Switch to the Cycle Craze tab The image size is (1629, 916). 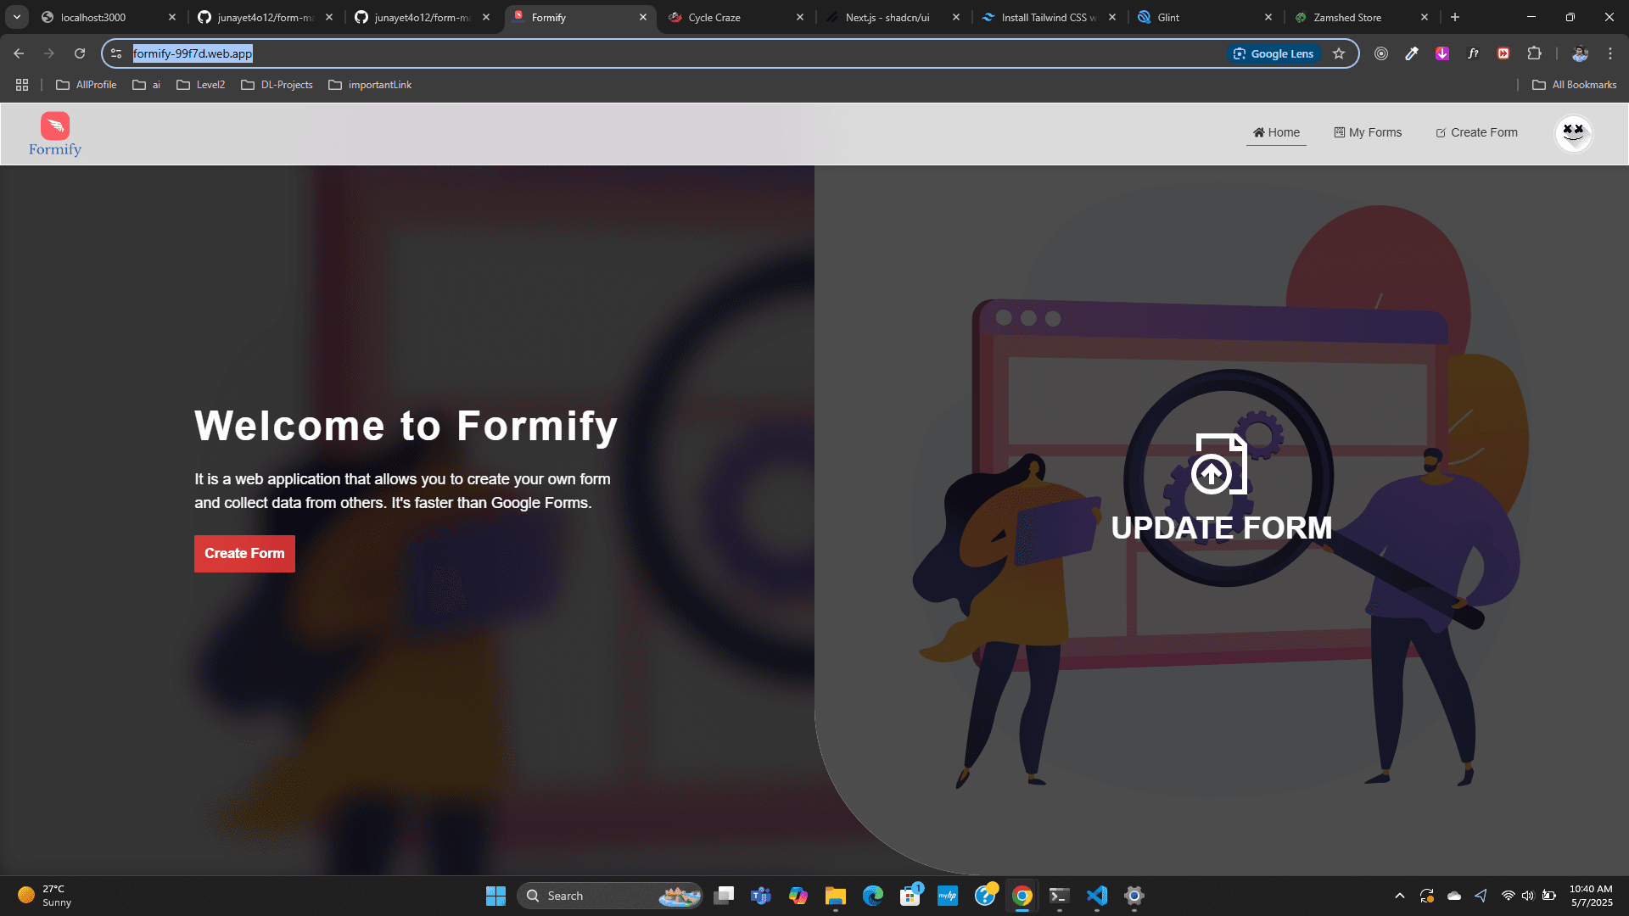coord(713,17)
